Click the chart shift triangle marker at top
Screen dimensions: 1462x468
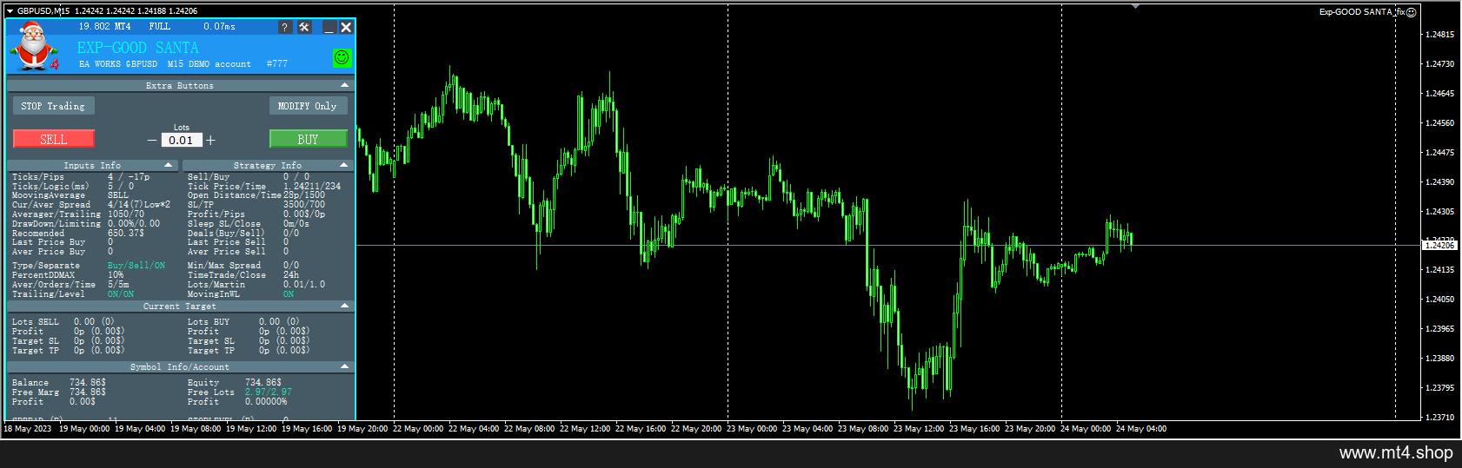pyautogui.click(x=1135, y=6)
